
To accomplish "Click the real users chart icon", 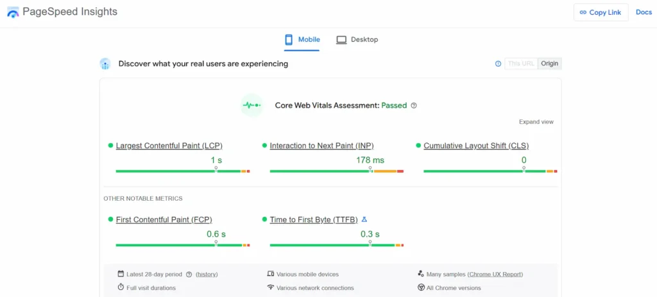I will 105,64.
